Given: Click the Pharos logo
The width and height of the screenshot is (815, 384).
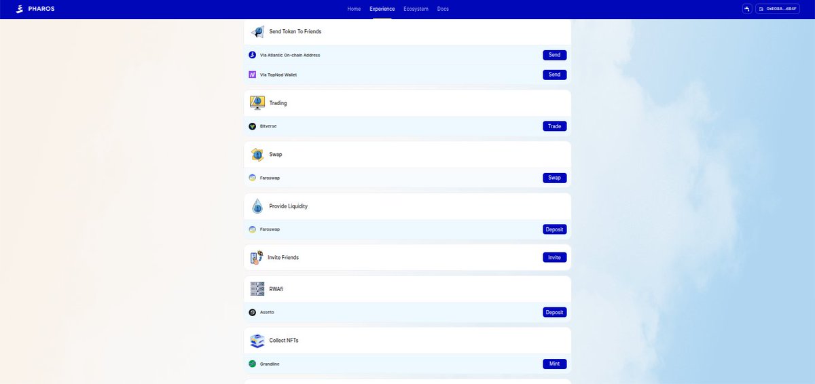Looking at the screenshot, I should tap(34, 9).
